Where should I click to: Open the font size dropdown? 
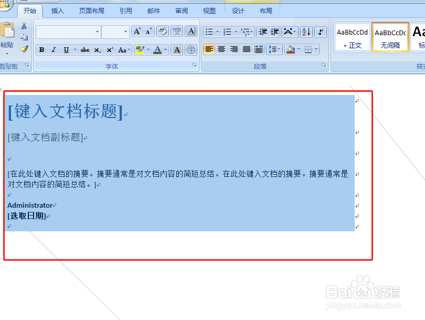[126, 32]
